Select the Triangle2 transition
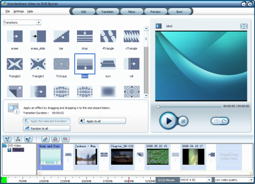255x184 pixels. [15, 64]
